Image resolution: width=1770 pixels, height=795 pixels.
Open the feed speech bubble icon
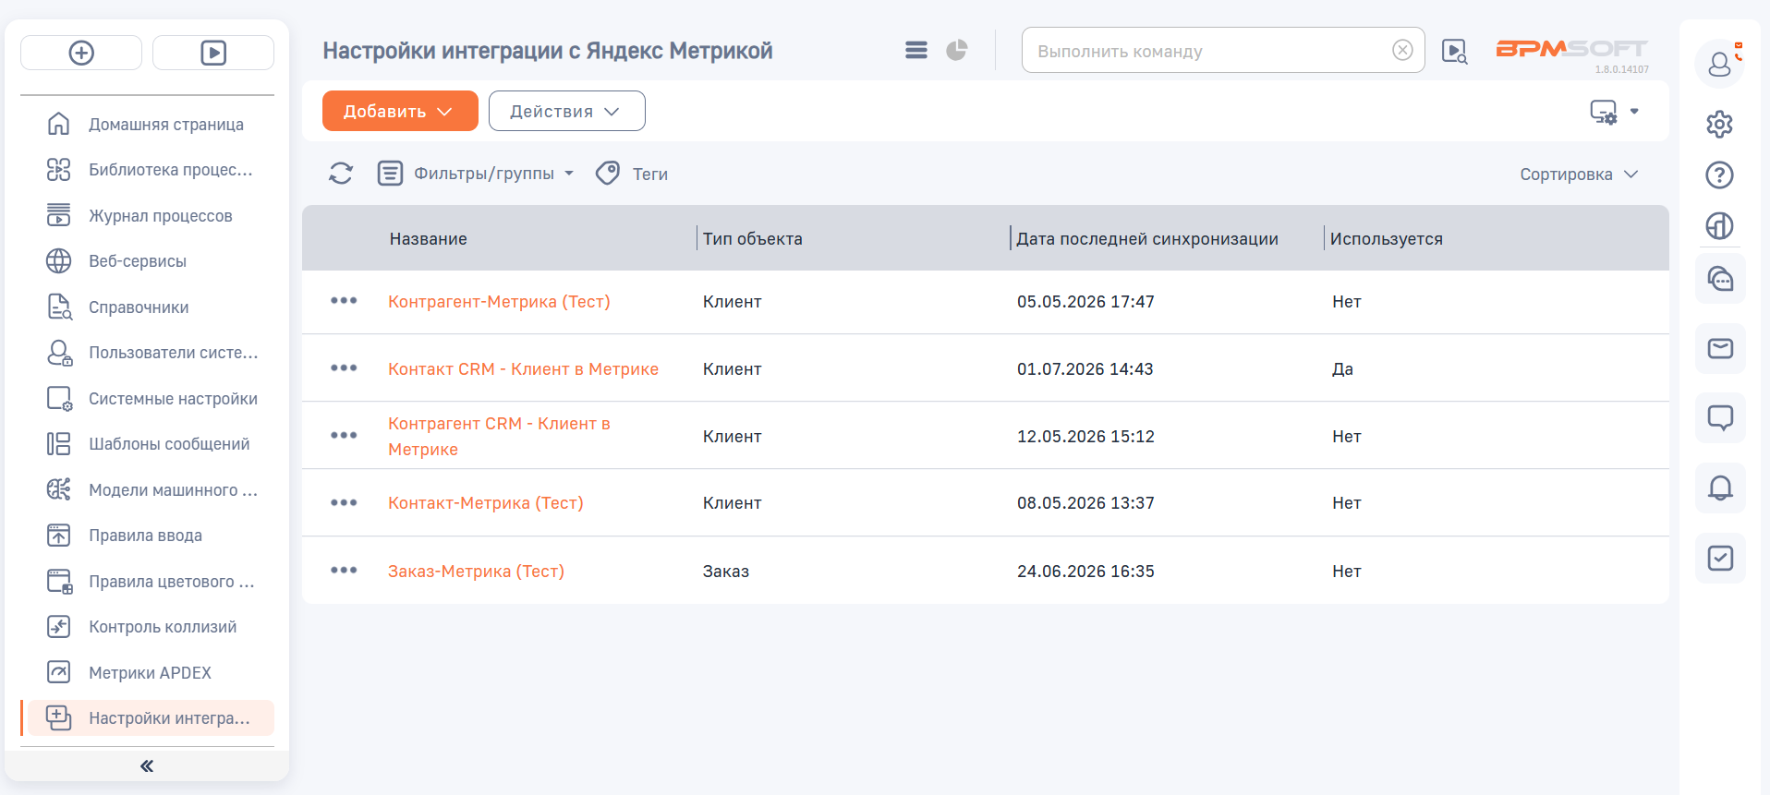pos(1720,418)
